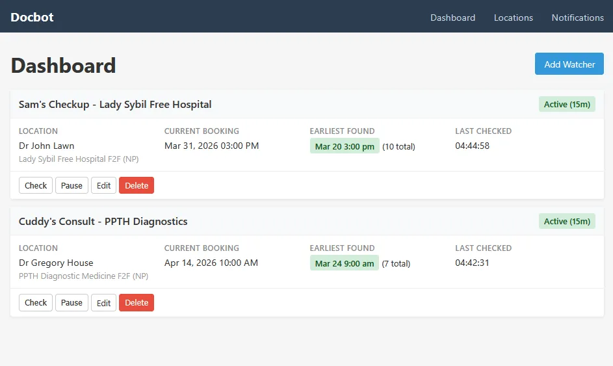The width and height of the screenshot is (613, 366).
Task: Check Sam's Checkup watcher now
Action: pos(36,185)
